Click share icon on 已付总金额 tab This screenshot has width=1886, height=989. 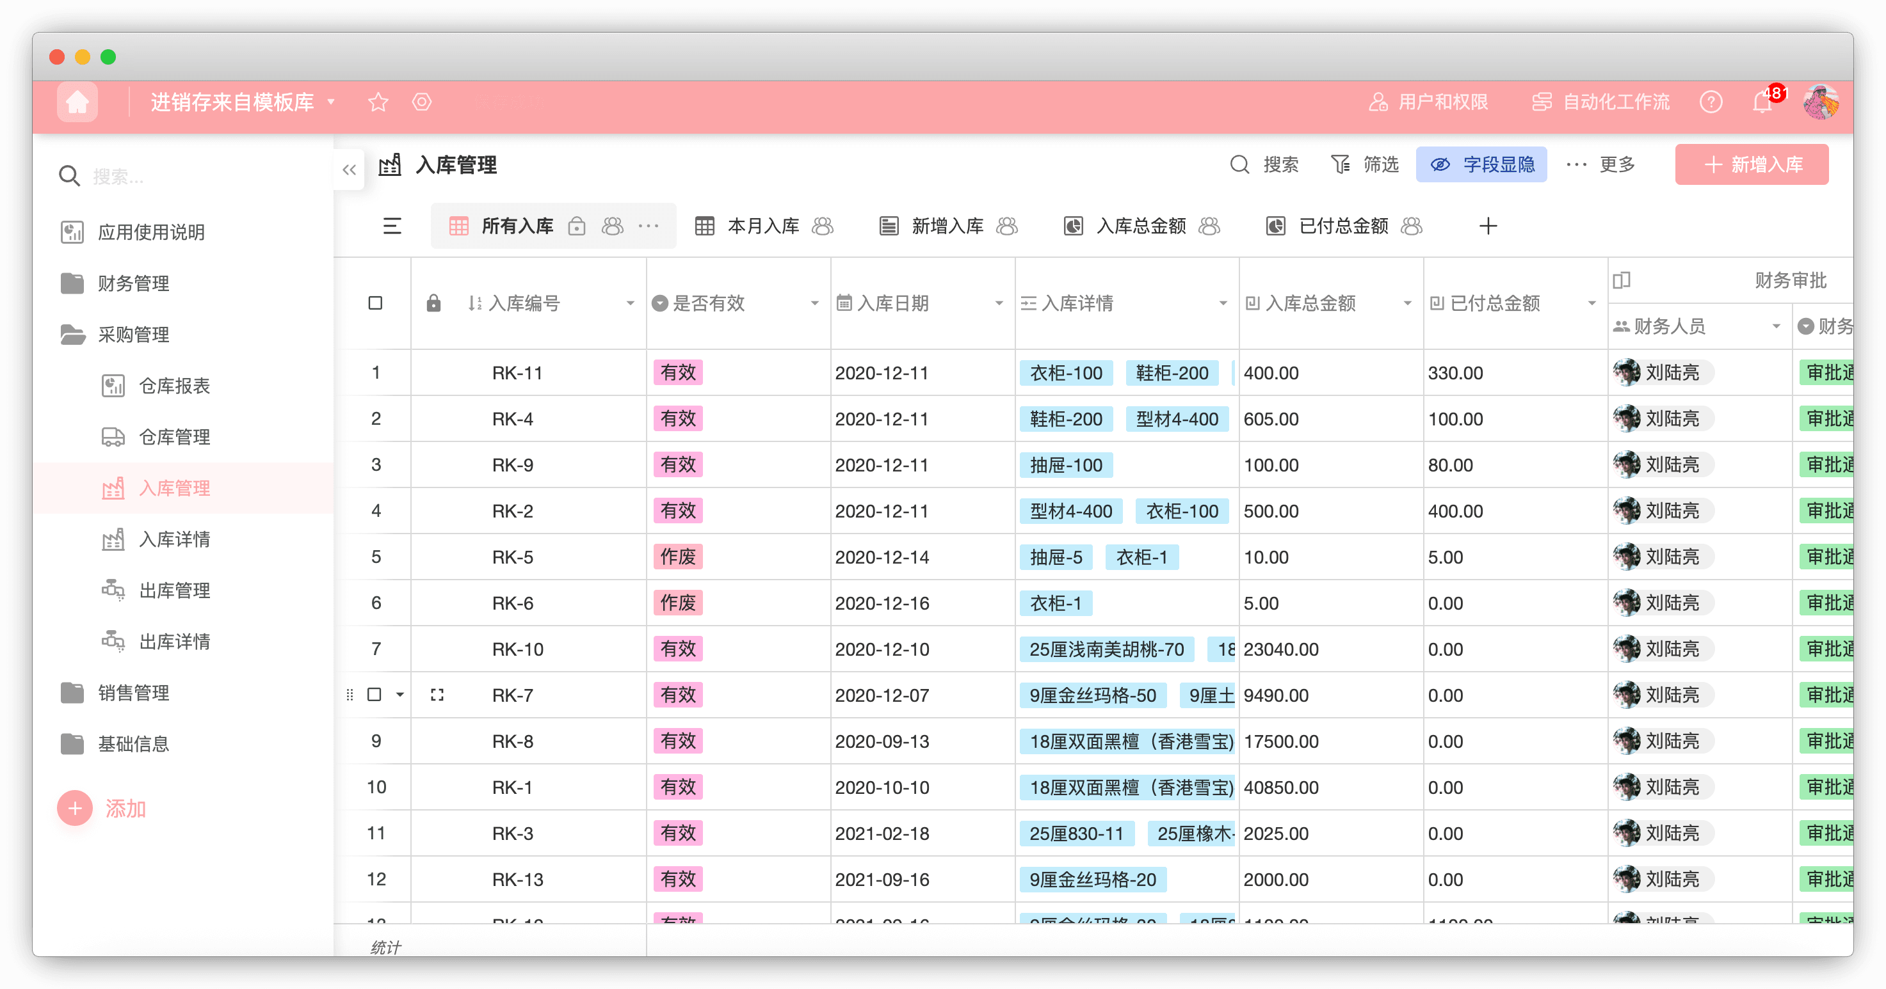pos(1412,226)
